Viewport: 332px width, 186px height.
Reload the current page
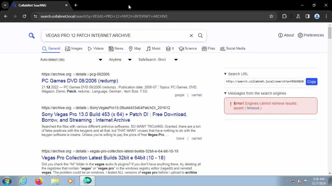pos(24,16)
